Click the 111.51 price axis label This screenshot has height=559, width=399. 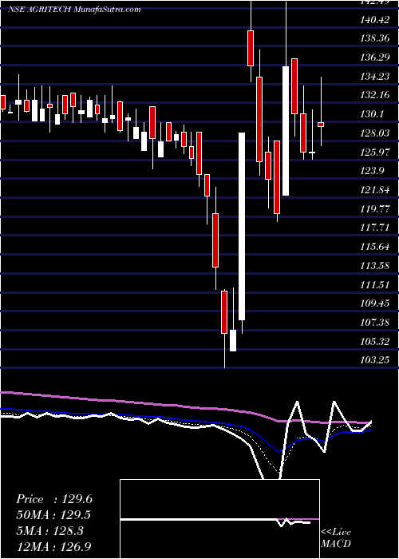point(375,285)
